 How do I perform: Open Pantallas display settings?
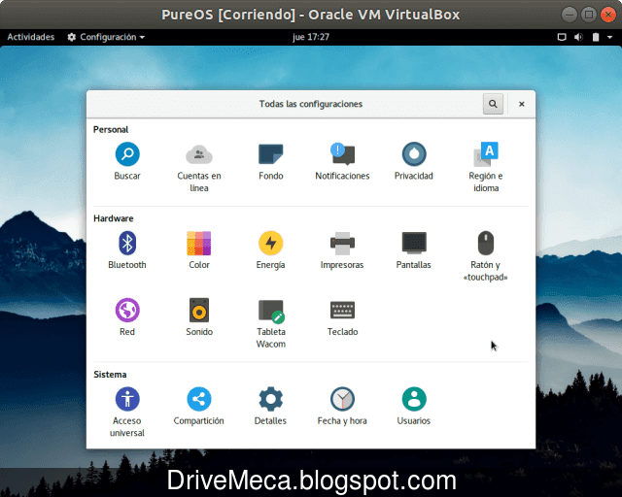tap(414, 250)
